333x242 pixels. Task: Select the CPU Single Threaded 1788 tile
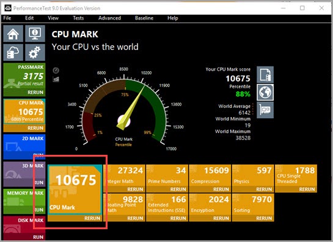[x=296, y=176]
